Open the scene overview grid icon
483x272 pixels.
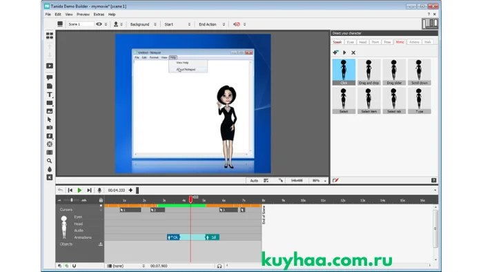tap(49, 36)
